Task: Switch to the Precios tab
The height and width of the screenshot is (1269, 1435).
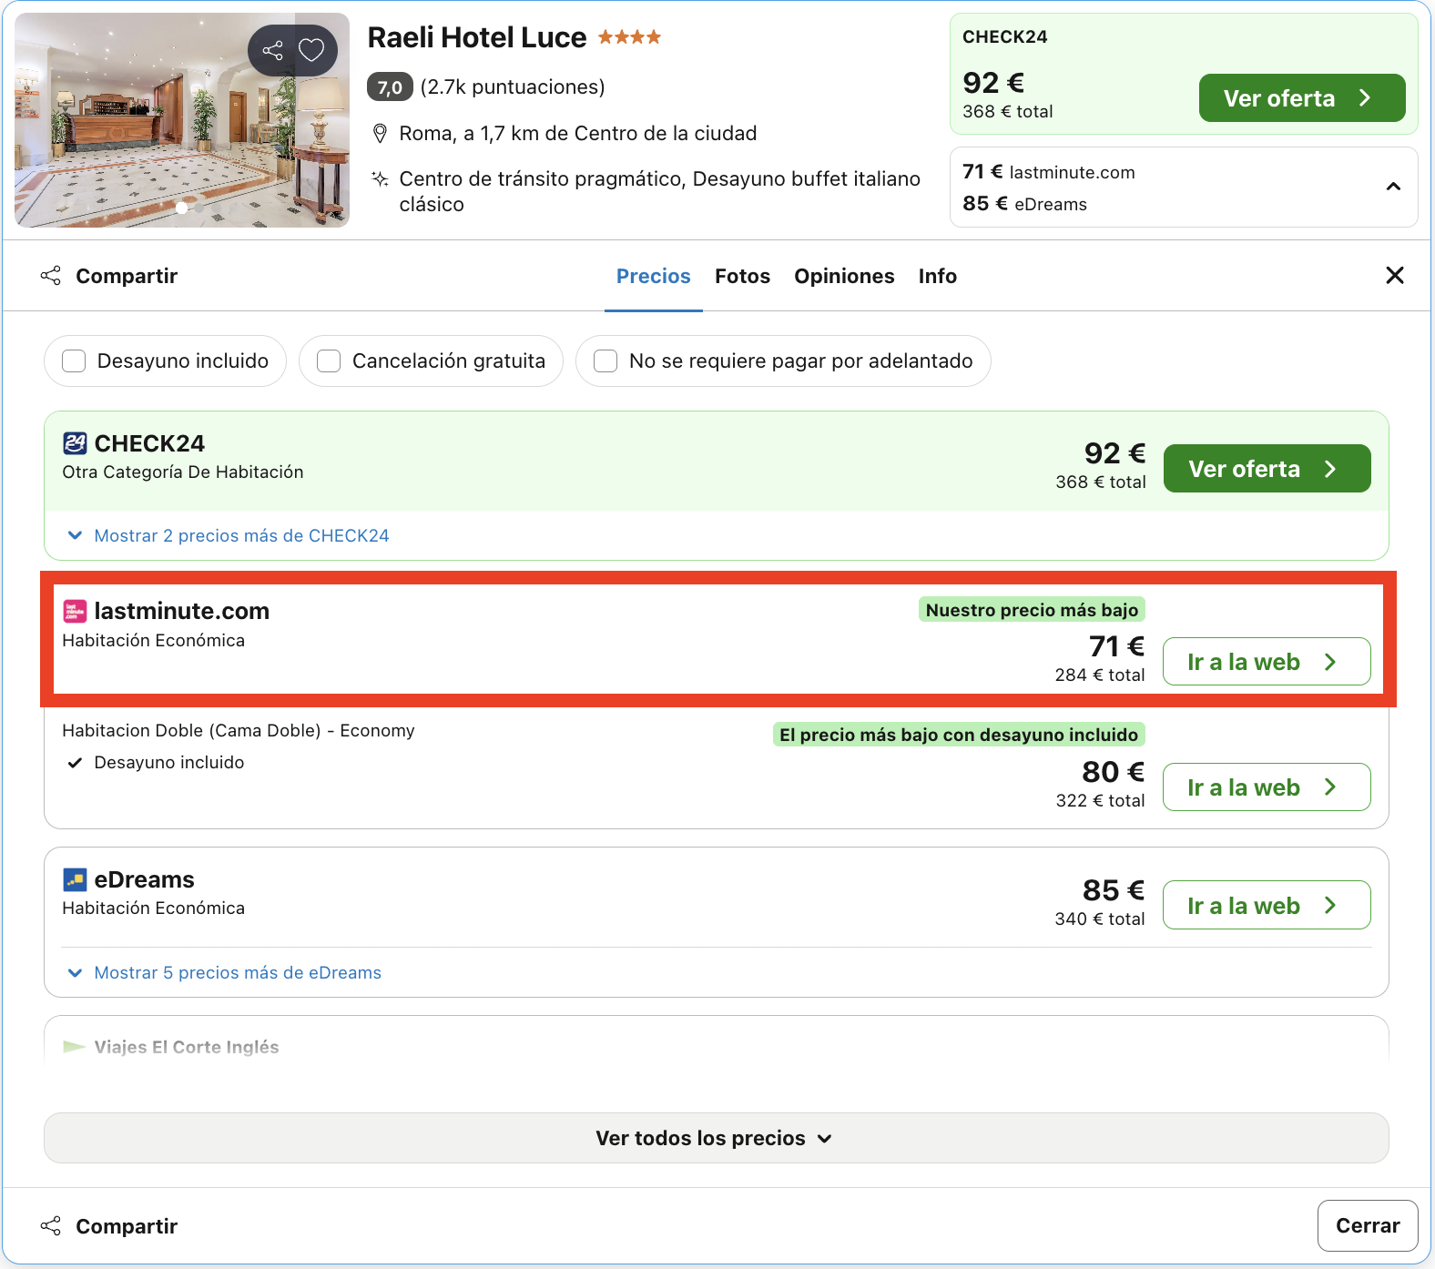Action: pyautogui.click(x=654, y=276)
